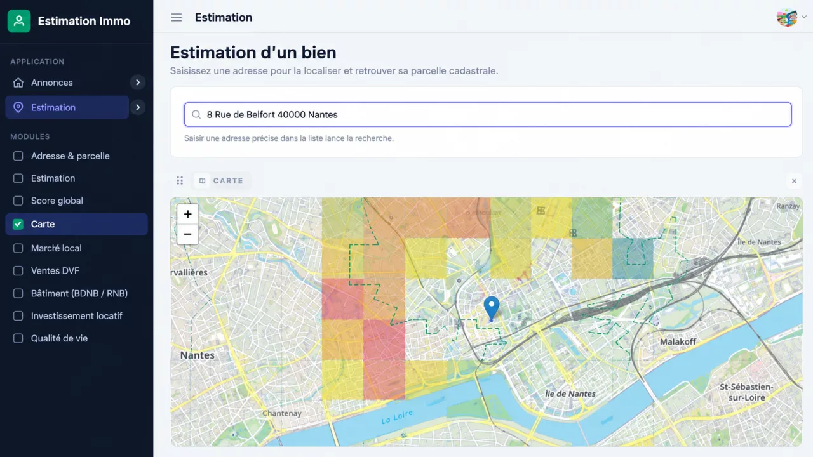813x457 pixels.
Task: Zoom in on the map
Action: coord(187,214)
